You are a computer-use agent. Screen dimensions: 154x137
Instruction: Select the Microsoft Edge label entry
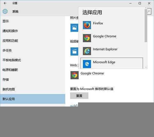[104, 62]
